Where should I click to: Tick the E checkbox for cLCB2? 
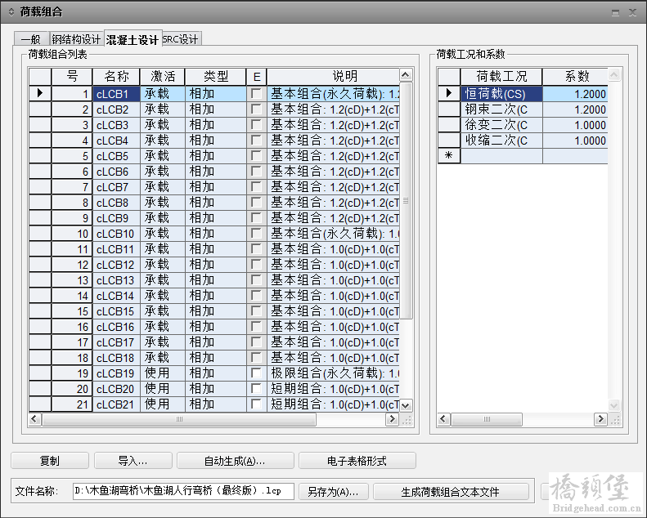[x=256, y=109]
